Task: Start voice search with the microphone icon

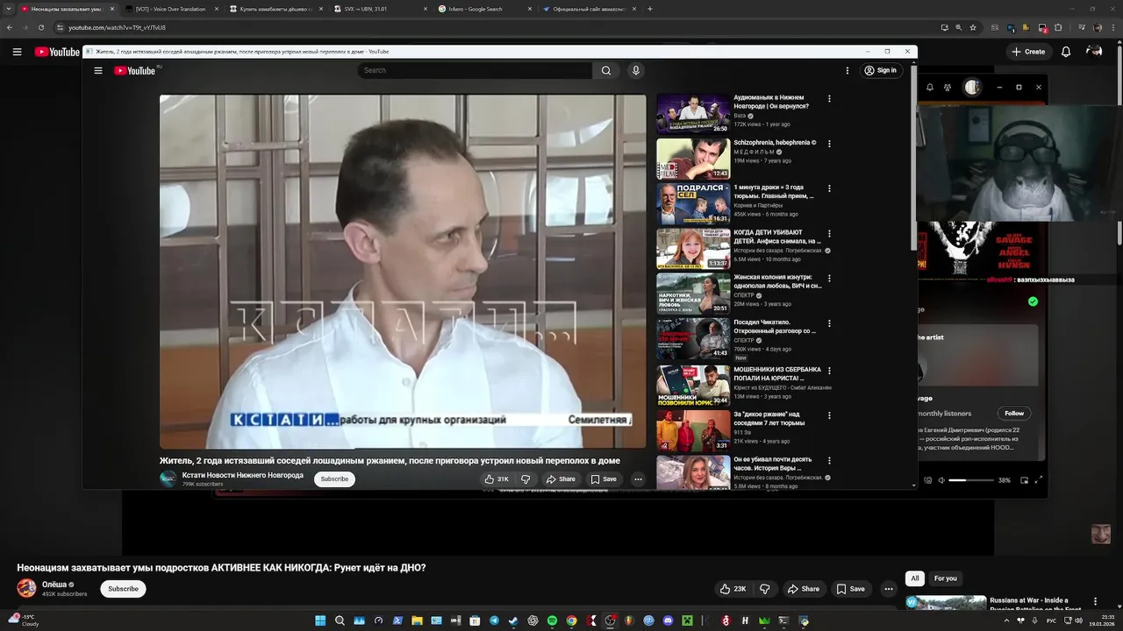Action: [x=636, y=70]
